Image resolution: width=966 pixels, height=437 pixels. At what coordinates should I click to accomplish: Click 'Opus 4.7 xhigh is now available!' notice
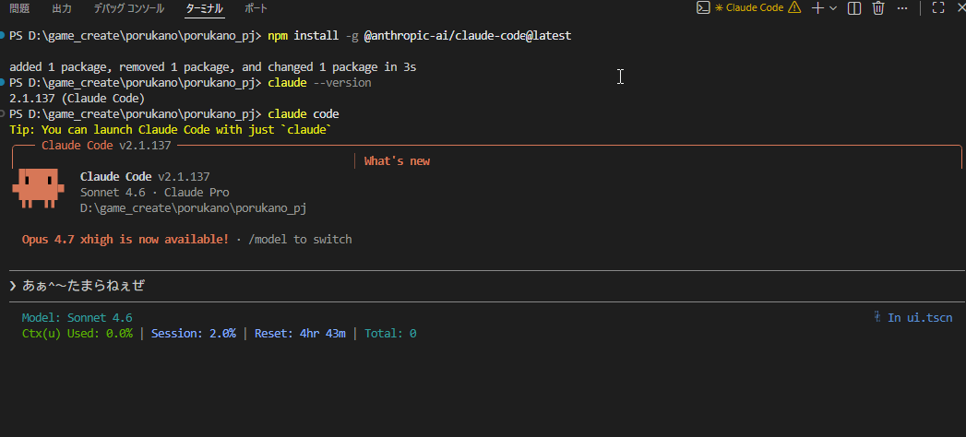(x=125, y=240)
